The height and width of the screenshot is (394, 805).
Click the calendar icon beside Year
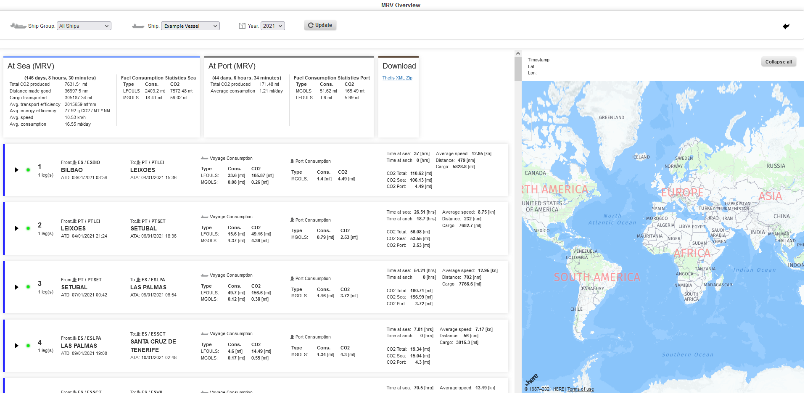(242, 26)
